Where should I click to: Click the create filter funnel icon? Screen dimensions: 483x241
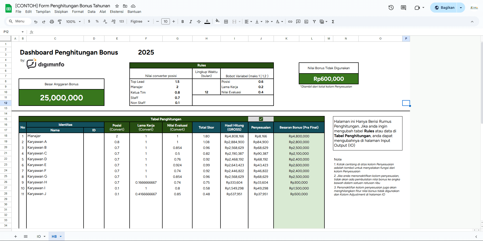point(314,22)
